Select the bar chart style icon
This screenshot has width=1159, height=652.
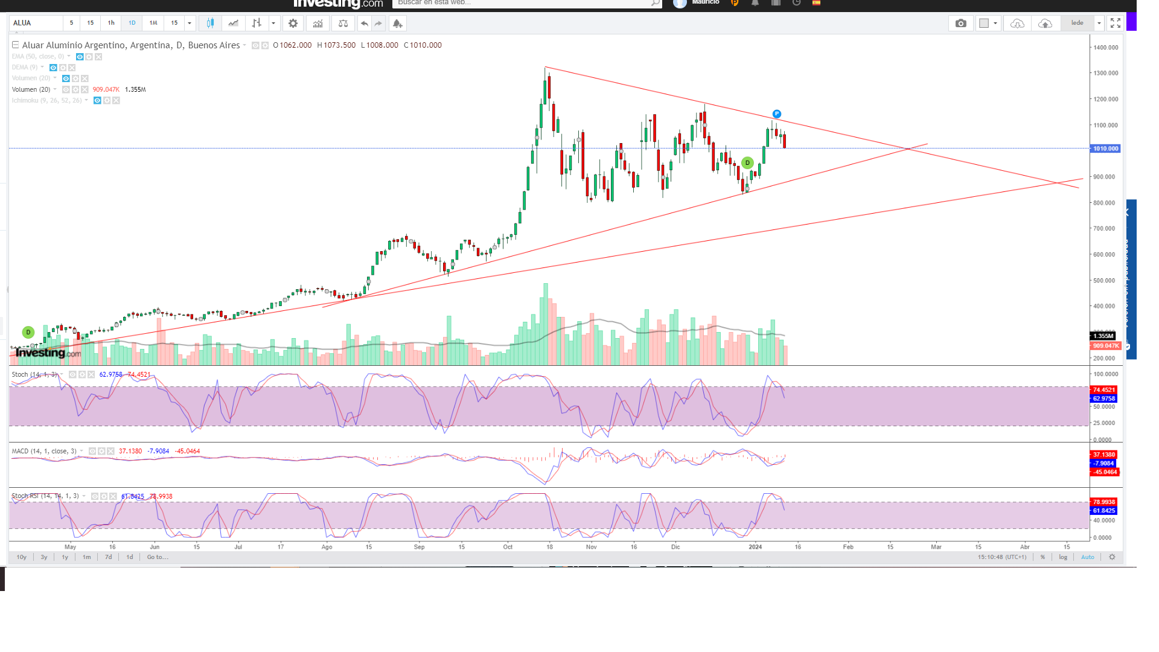[x=257, y=23]
